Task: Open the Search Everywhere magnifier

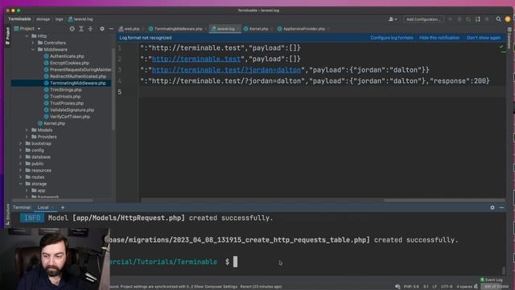Action: tap(498, 19)
